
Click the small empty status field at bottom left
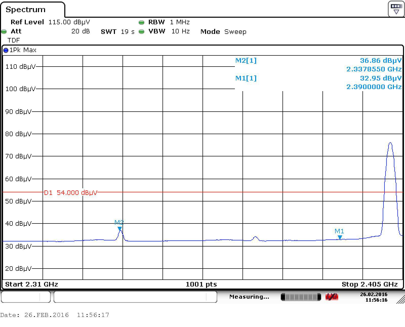click(x=26, y=297)
